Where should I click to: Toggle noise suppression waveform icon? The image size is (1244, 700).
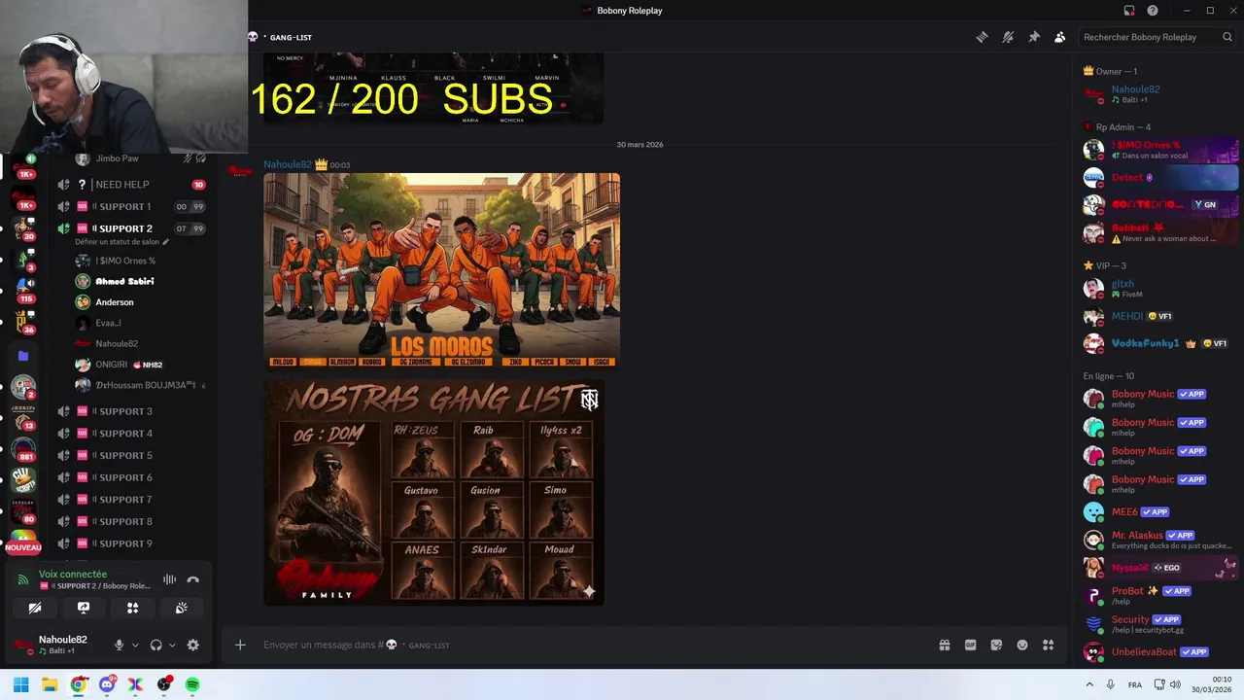(169, 580)
